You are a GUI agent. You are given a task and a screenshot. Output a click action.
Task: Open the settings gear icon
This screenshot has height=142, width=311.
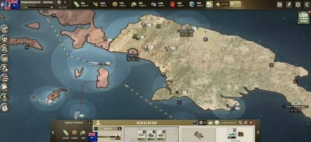[x=298, y=5]
